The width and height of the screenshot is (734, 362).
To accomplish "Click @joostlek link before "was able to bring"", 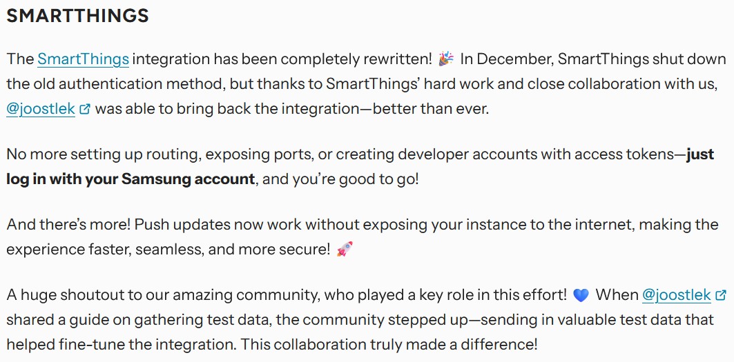I will 41,109.
